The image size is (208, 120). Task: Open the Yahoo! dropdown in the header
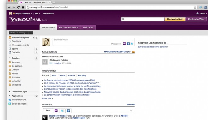tap(203, 14)
